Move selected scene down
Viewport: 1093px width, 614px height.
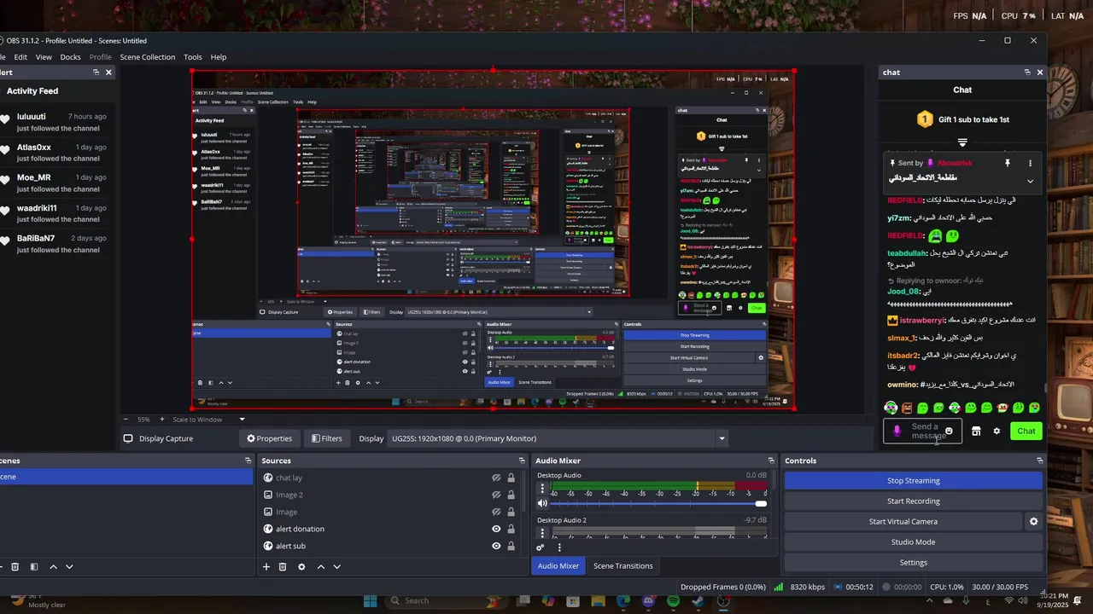[x=69, y=566]
